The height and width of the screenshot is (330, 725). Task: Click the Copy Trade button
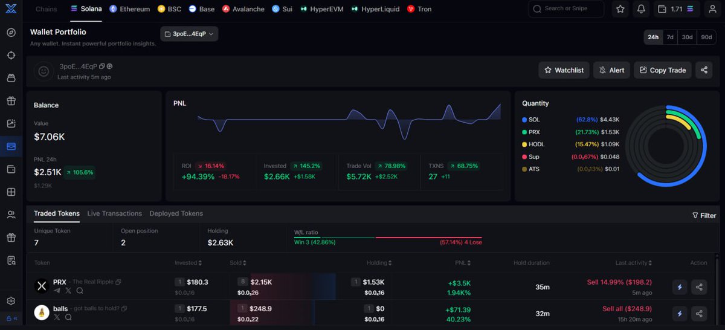[x=663, y=70]
